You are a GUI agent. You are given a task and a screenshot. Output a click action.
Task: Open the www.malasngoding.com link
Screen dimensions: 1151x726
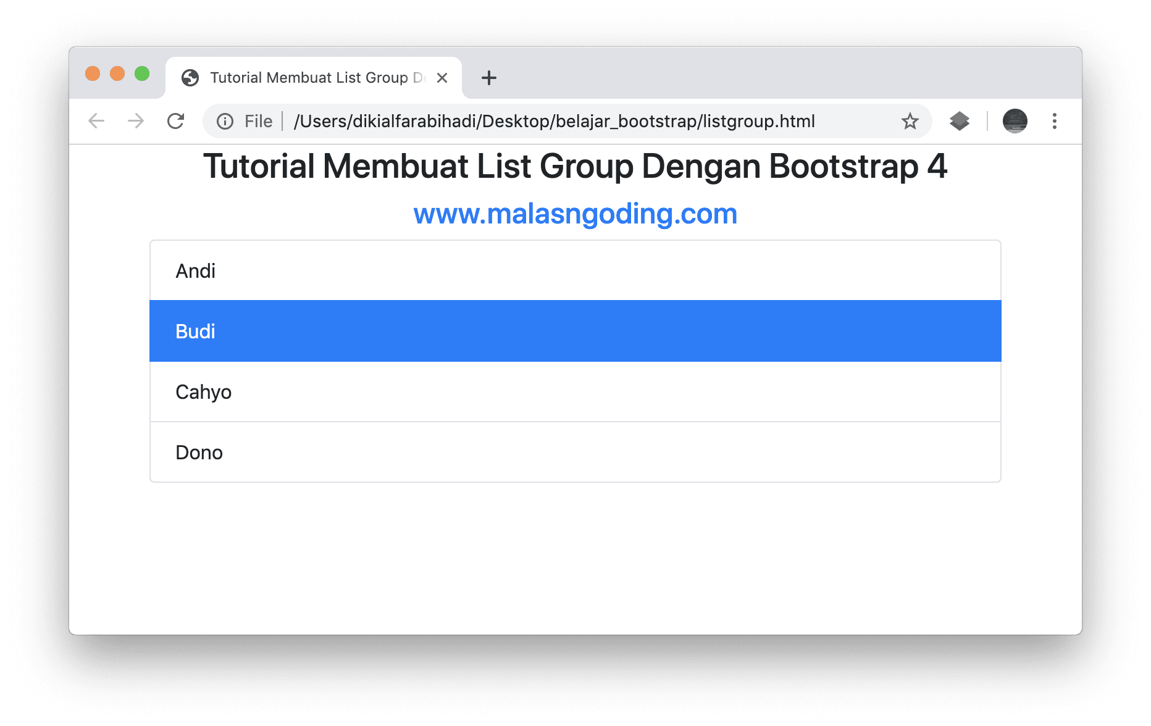click(575, 213)
